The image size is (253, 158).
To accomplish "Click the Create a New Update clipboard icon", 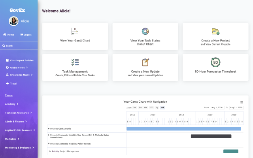I will click(x=145, y=62).
